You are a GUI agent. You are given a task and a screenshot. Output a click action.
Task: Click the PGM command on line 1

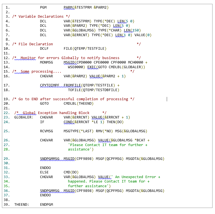tap(43, 7)
